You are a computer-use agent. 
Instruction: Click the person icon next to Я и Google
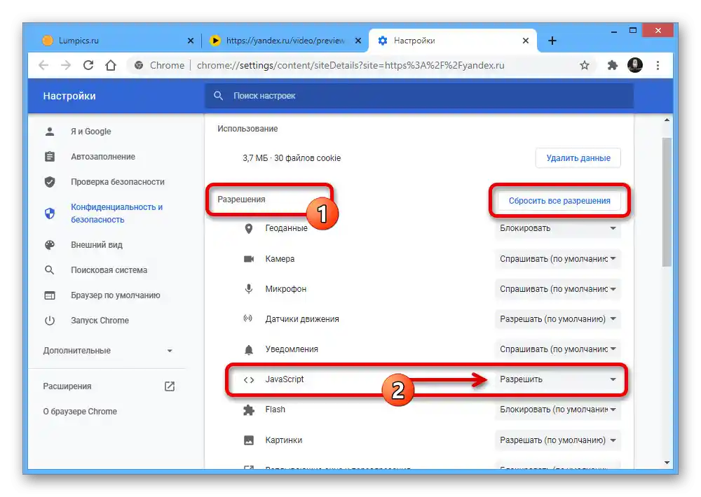pos(50,132)
